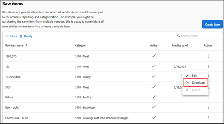Select the item named 123
Image resolution: width=224 pixels, height=124 pixels.
click(x=7, y=66)
